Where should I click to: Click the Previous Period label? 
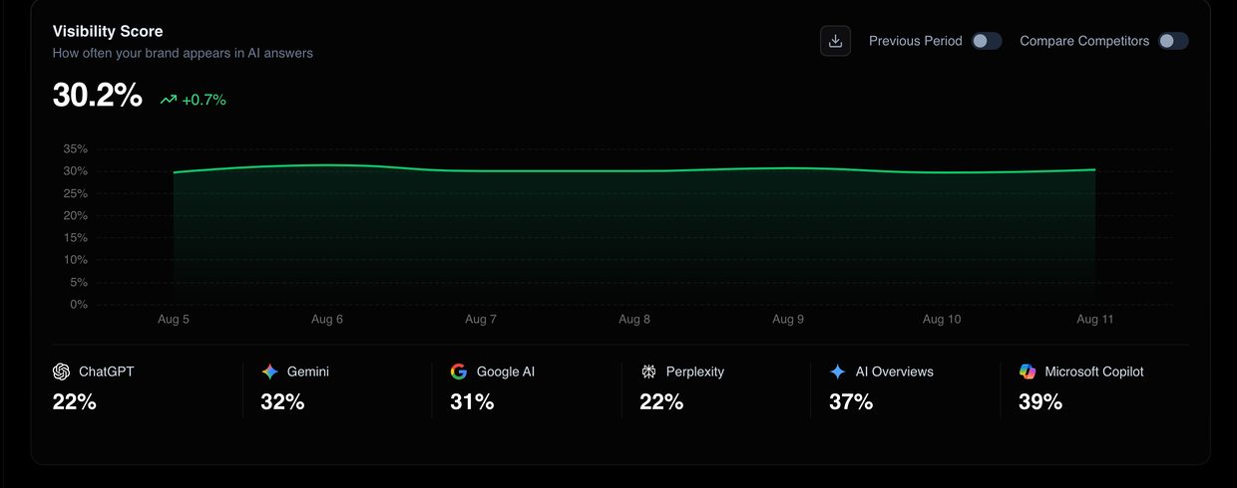916,41
